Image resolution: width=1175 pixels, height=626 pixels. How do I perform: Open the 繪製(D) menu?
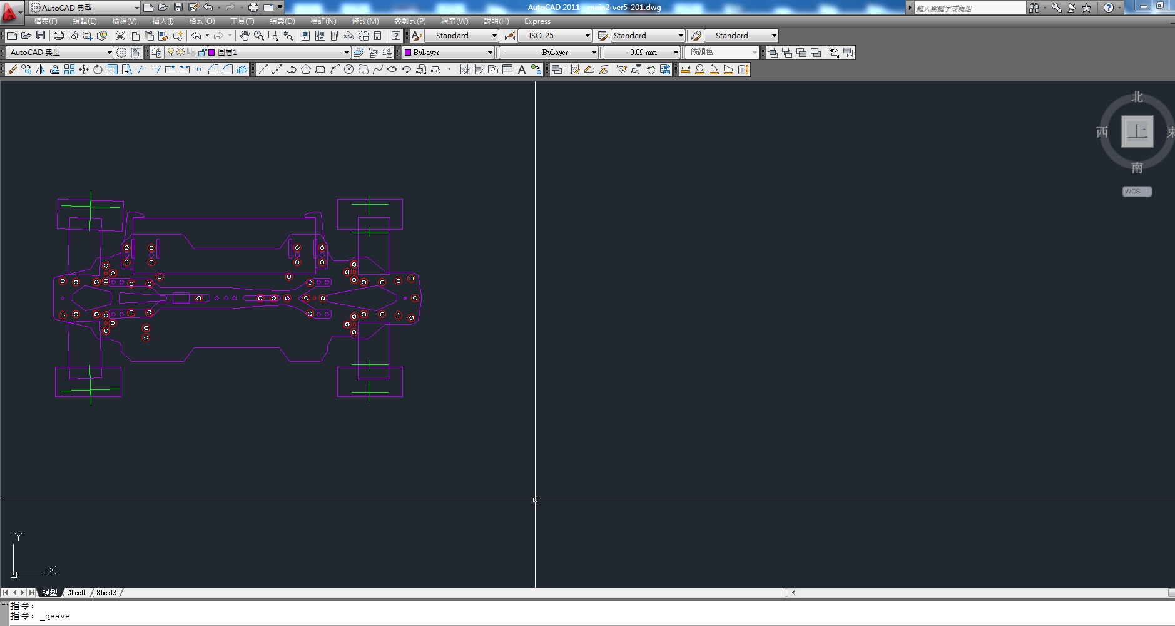(x=282, y=21)
